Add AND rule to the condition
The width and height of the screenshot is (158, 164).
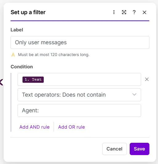(34, 127)
